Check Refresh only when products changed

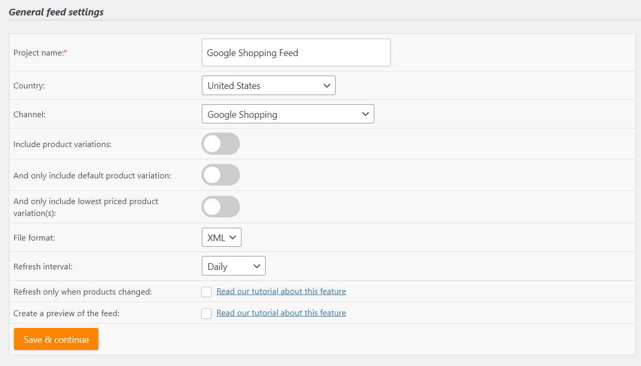(x=206, y=291)
